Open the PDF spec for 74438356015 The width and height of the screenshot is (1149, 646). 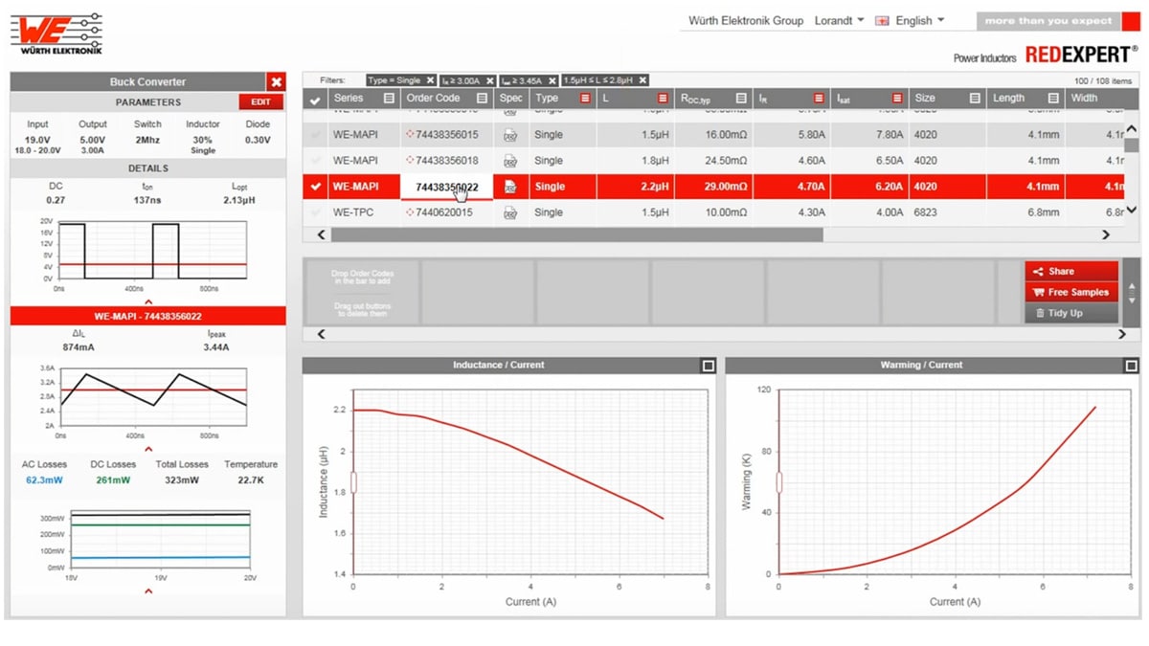point(510,135)
